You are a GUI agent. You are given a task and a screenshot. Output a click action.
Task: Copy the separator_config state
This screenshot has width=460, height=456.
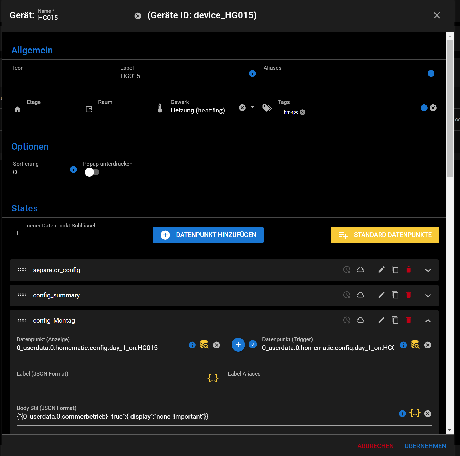[395, 270]
